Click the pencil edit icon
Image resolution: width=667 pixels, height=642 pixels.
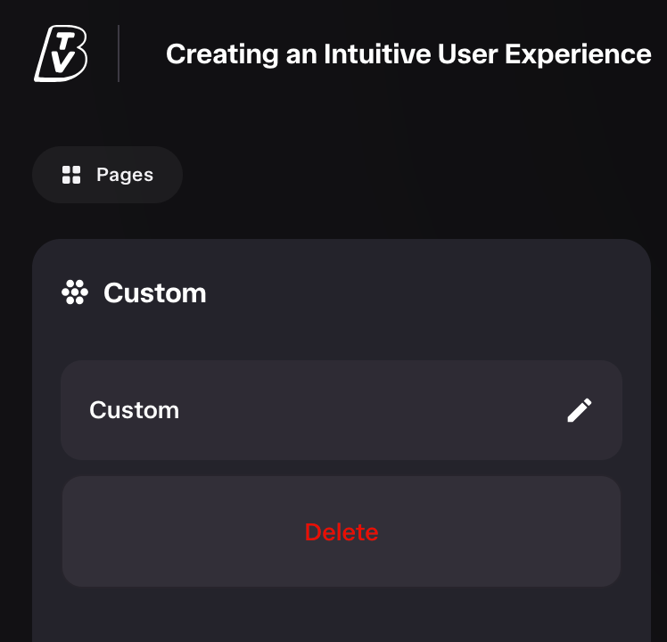(x=580, y=410)
